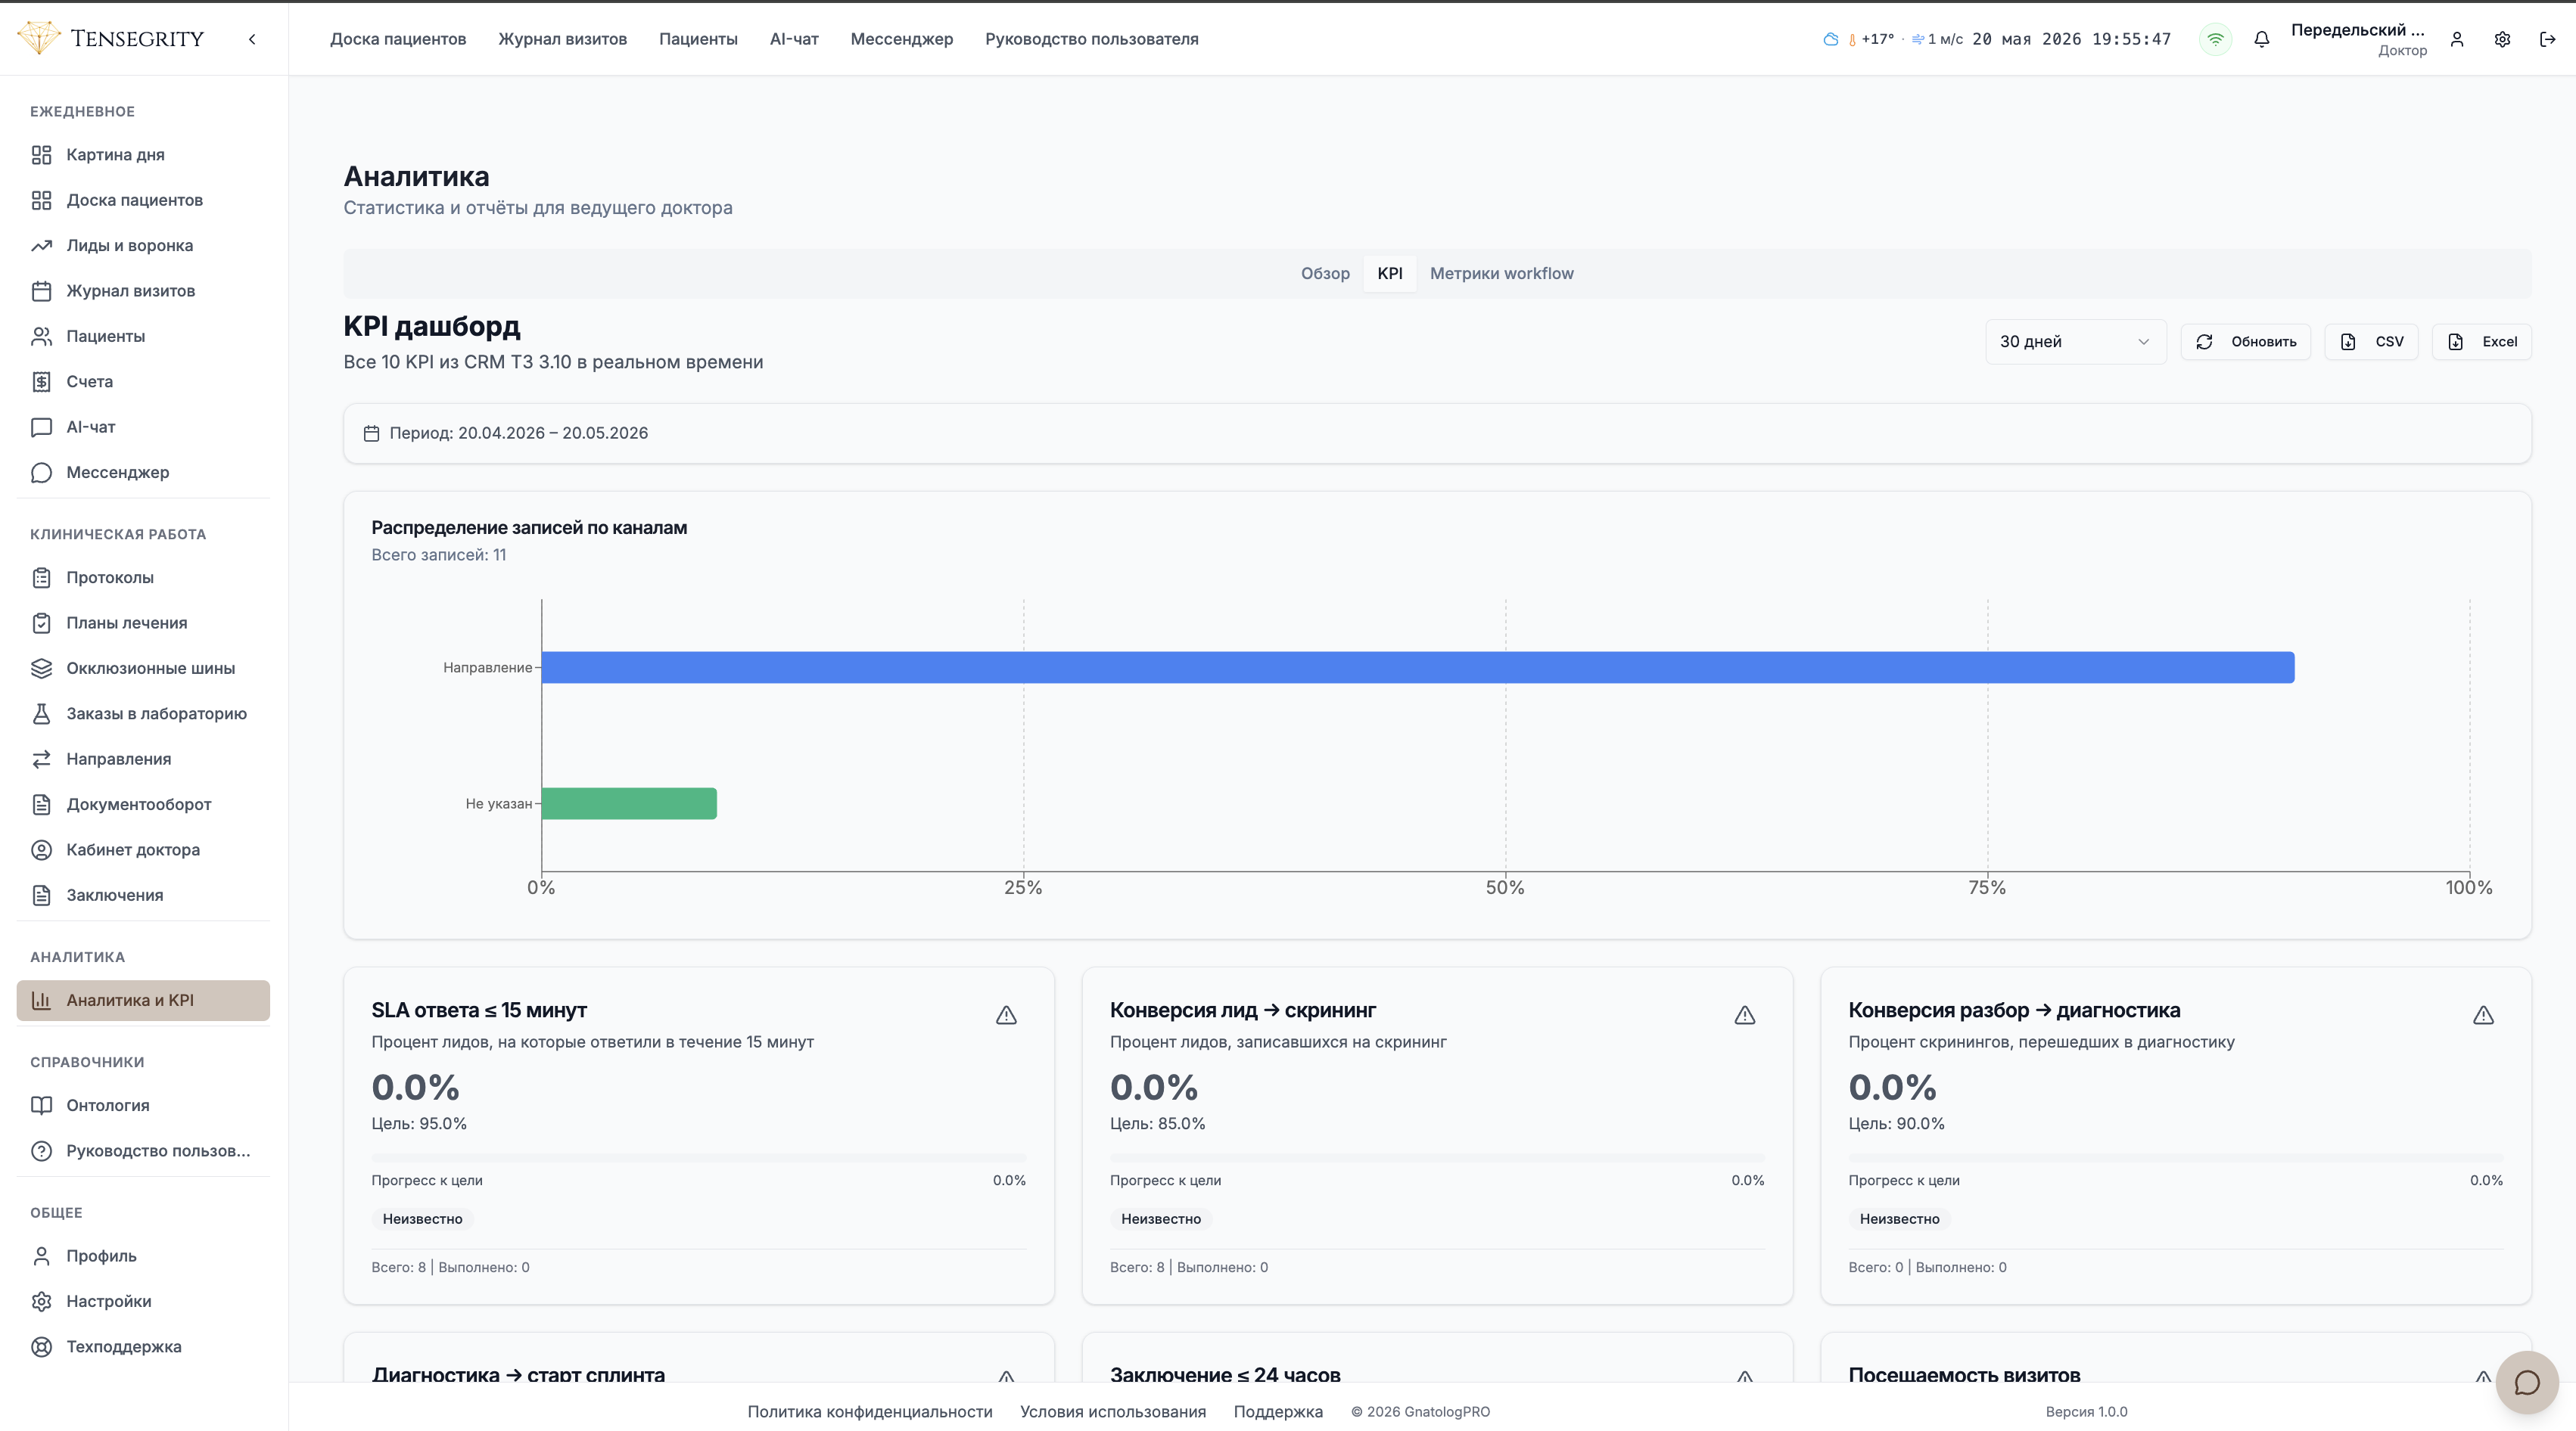
Task: Open Онтология in the sidebar
Action: click(143, 1105)
